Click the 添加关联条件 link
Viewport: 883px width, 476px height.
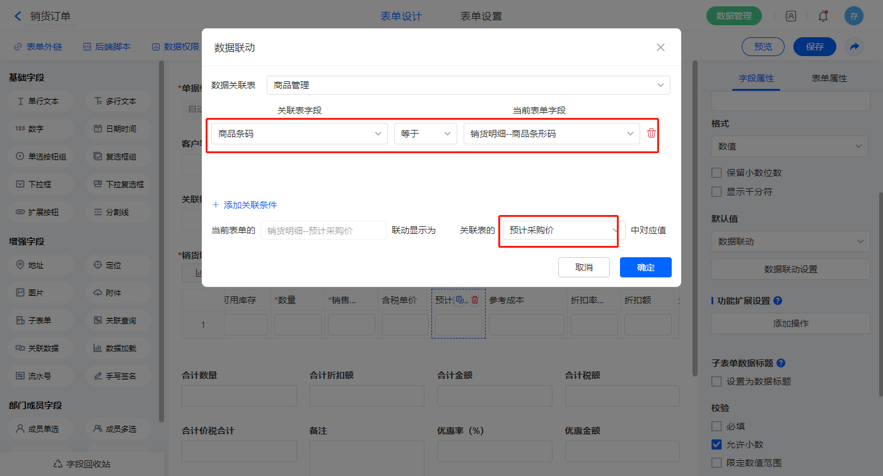[245, 205]
